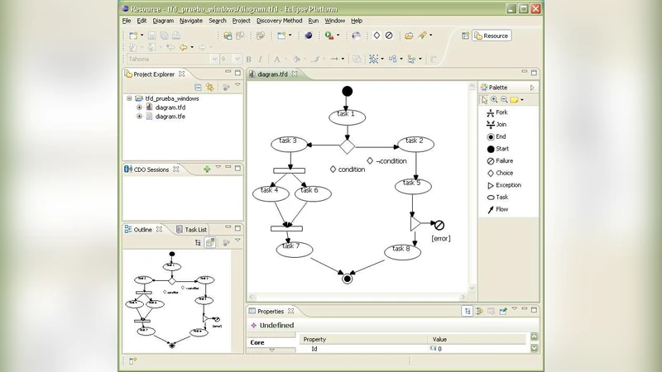
Task: Pick the Flow connection tool
Action: tap(501, 209)
